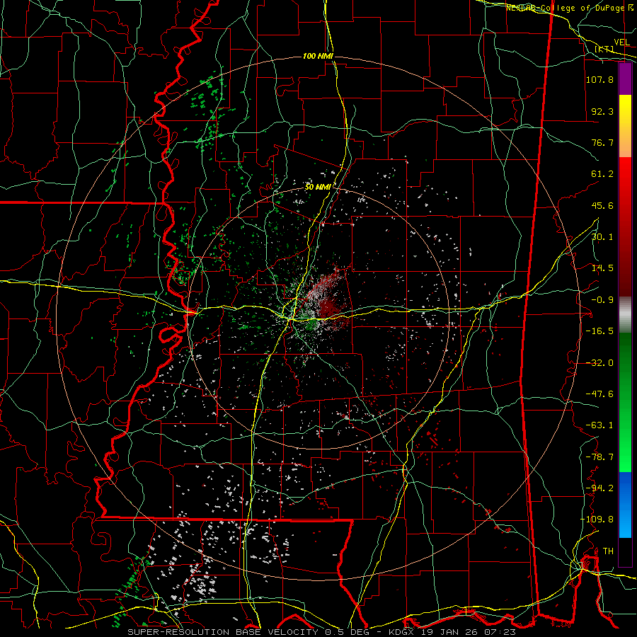Screen dimensions: 637x637
Task: Click the "VEL" legend title
Action: 621,42
